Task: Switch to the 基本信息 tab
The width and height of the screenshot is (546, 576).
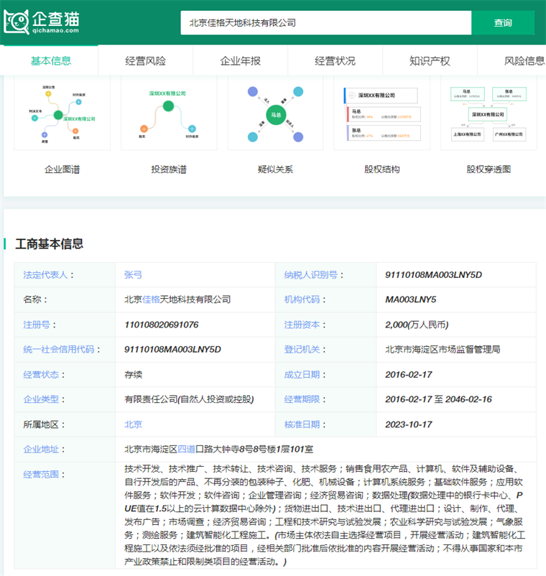Action: pyautogui.click(x=51, y=60)
